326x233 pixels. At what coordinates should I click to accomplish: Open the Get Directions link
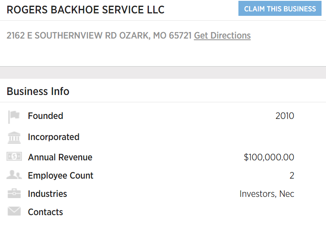(x=222, y=35)
